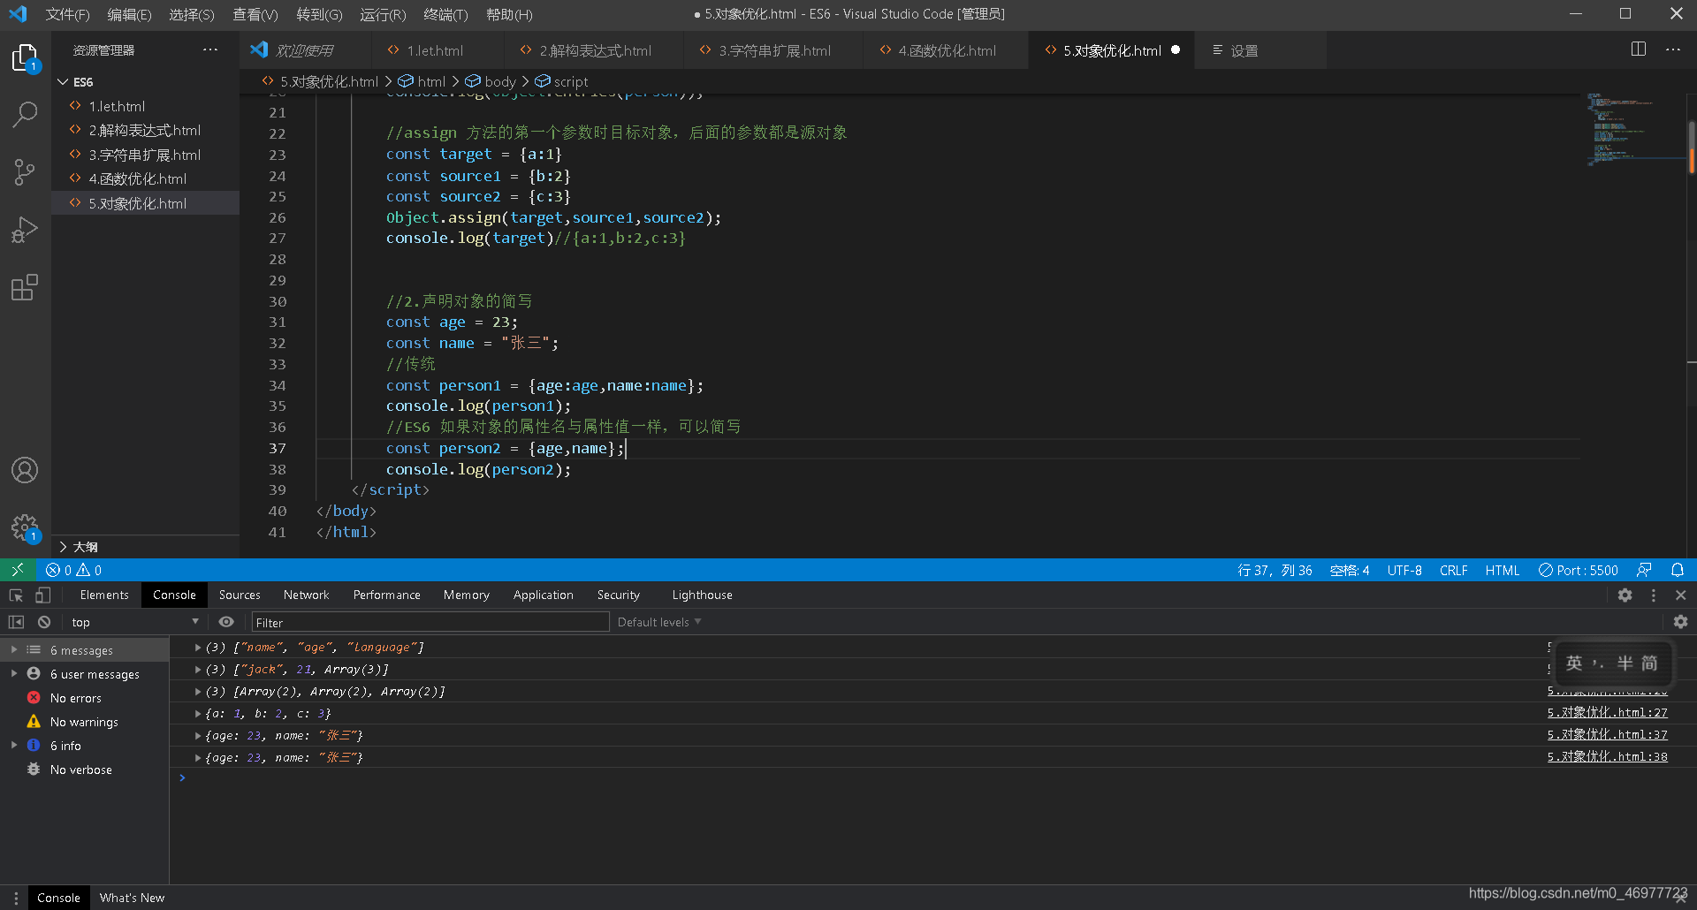Open the Extensions view icon
This screenshot has height=910, width=1697.
coord(25,287)
